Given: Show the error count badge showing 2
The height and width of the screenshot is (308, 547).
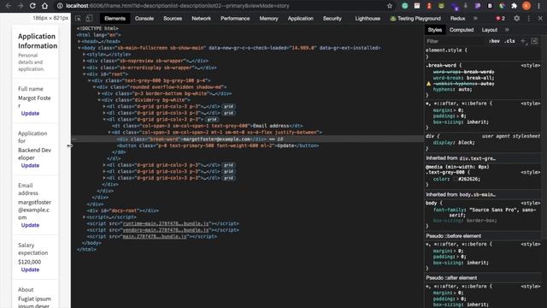Looking at the screenshot, I should click(x=501, y=18).
